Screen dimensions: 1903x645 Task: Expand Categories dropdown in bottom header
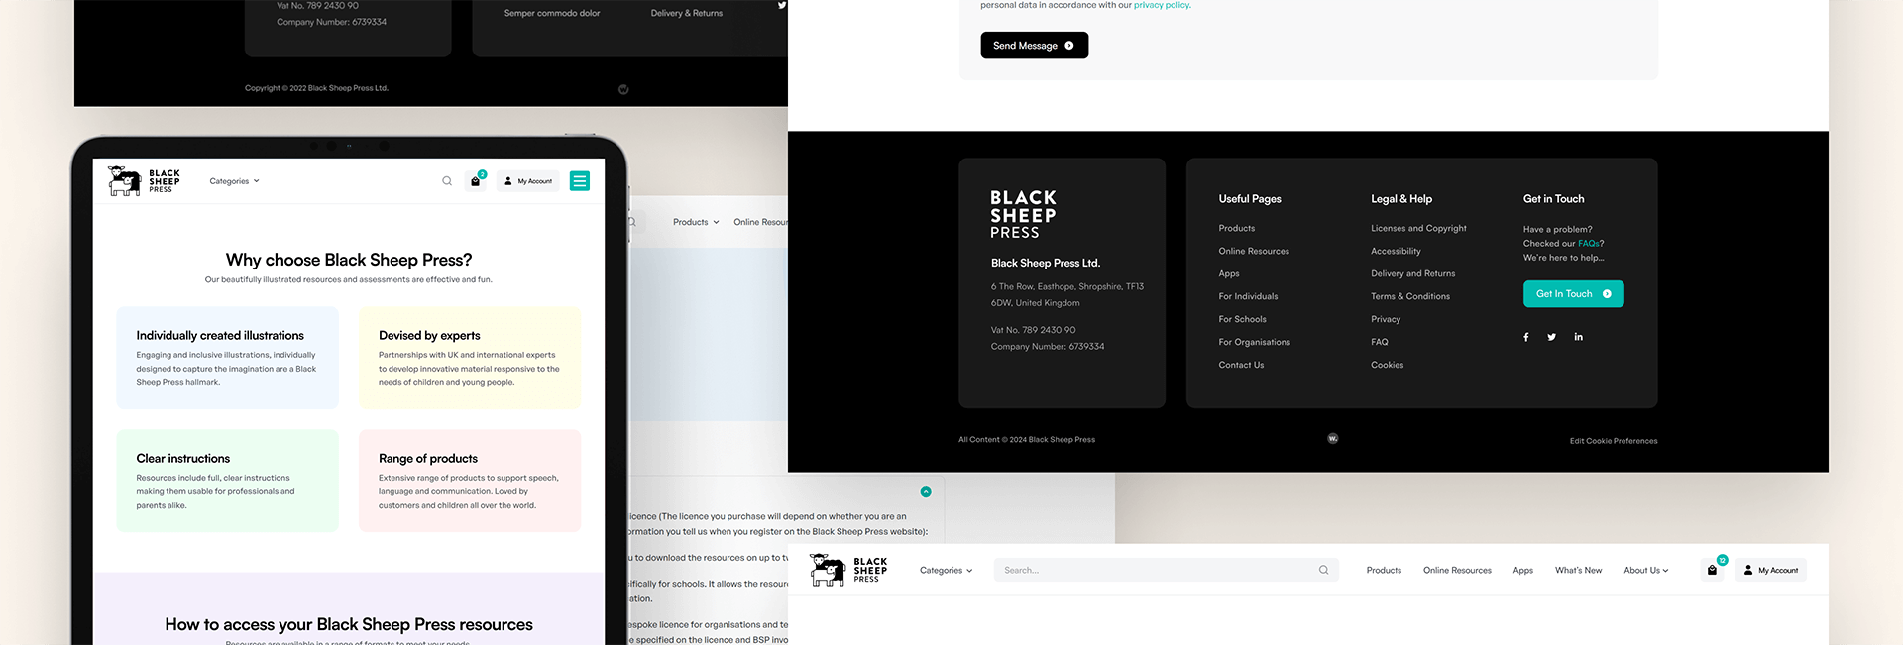pos(947,570)
